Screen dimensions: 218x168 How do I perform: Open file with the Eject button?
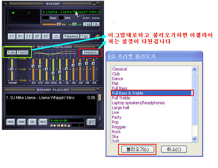56,36
